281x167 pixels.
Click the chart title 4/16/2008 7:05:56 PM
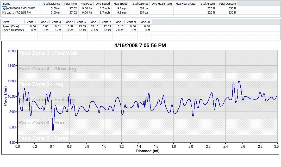[x=140, y=46]
